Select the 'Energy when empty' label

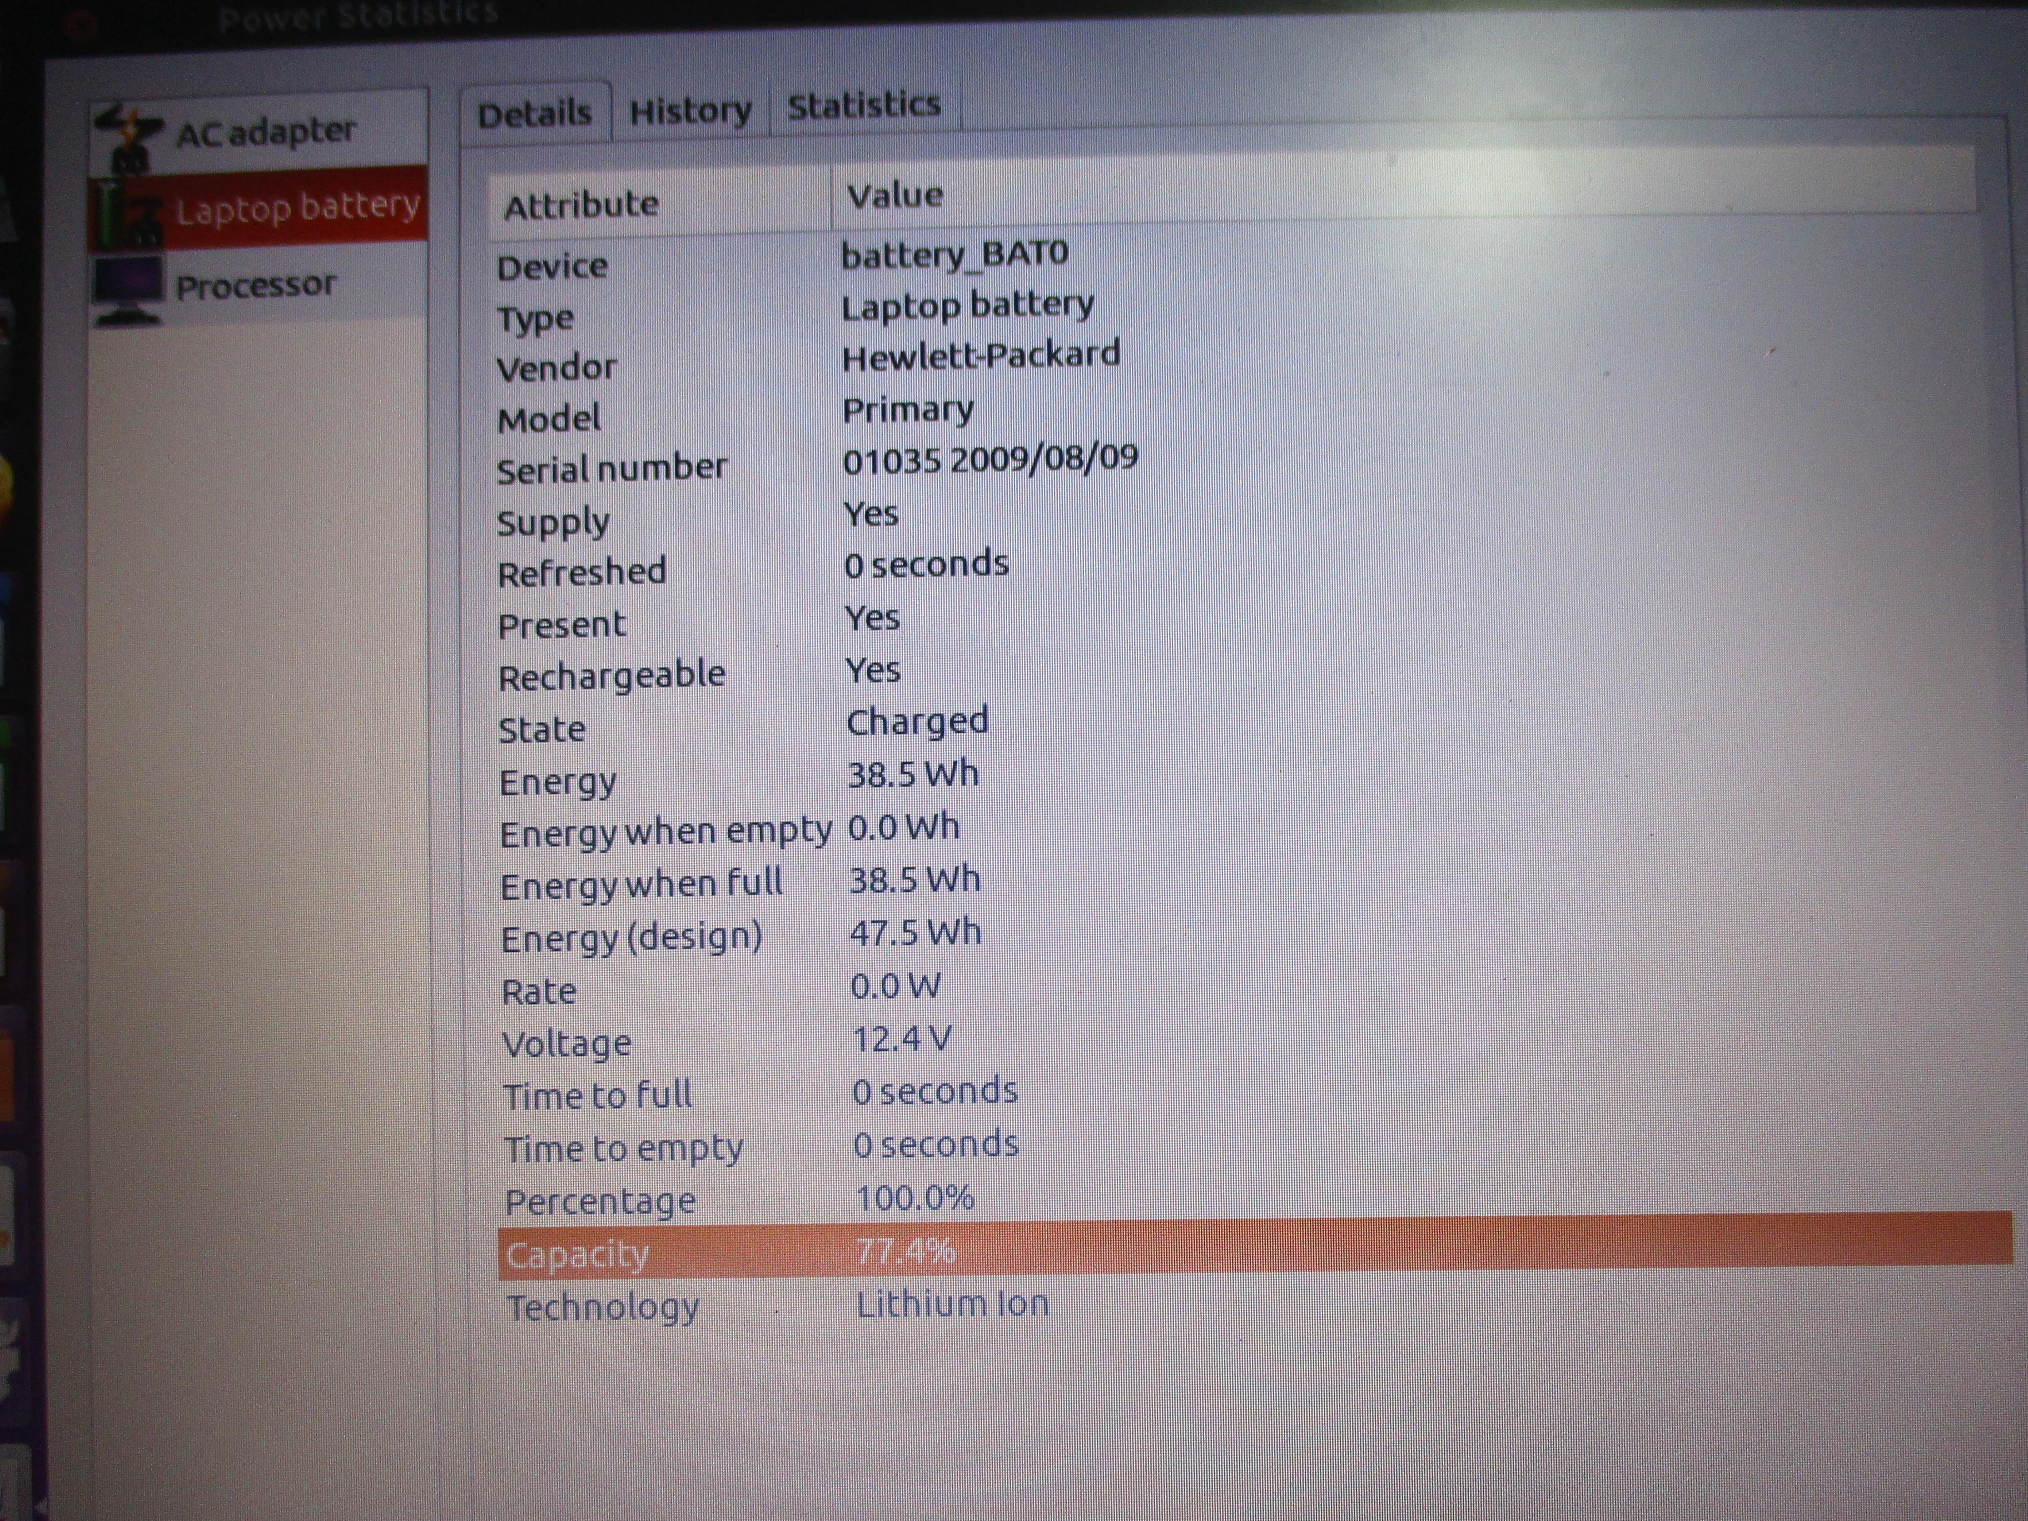[665, 833]
